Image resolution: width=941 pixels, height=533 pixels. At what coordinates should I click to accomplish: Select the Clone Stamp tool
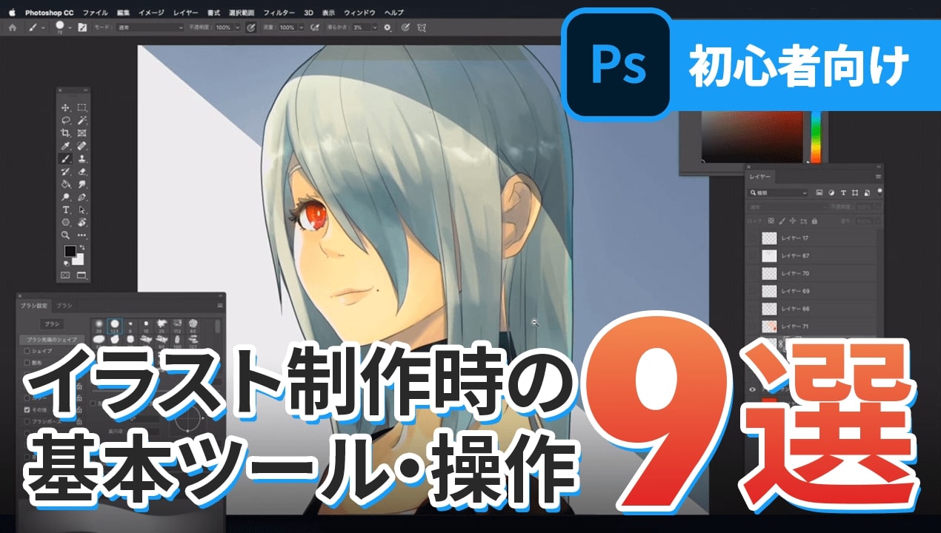click(x=82, y=158)
